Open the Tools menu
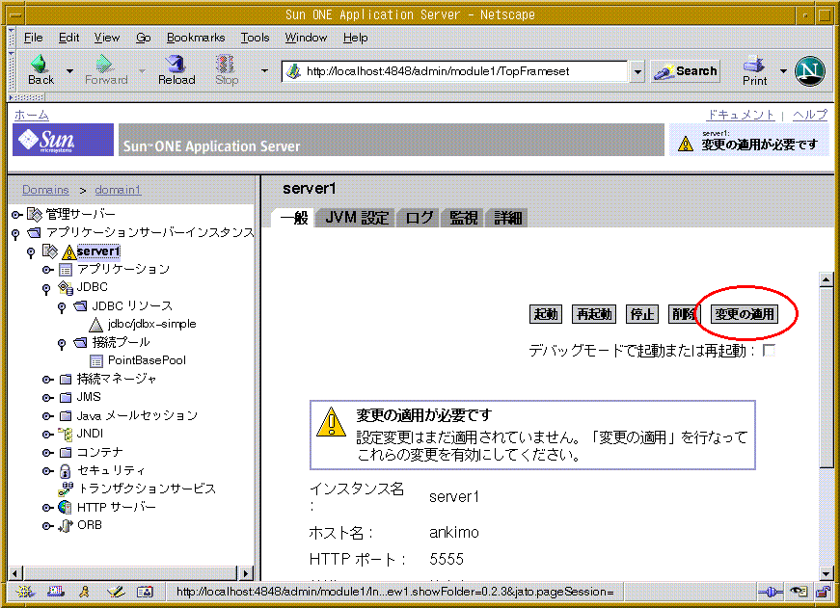 tap(255, 38)
